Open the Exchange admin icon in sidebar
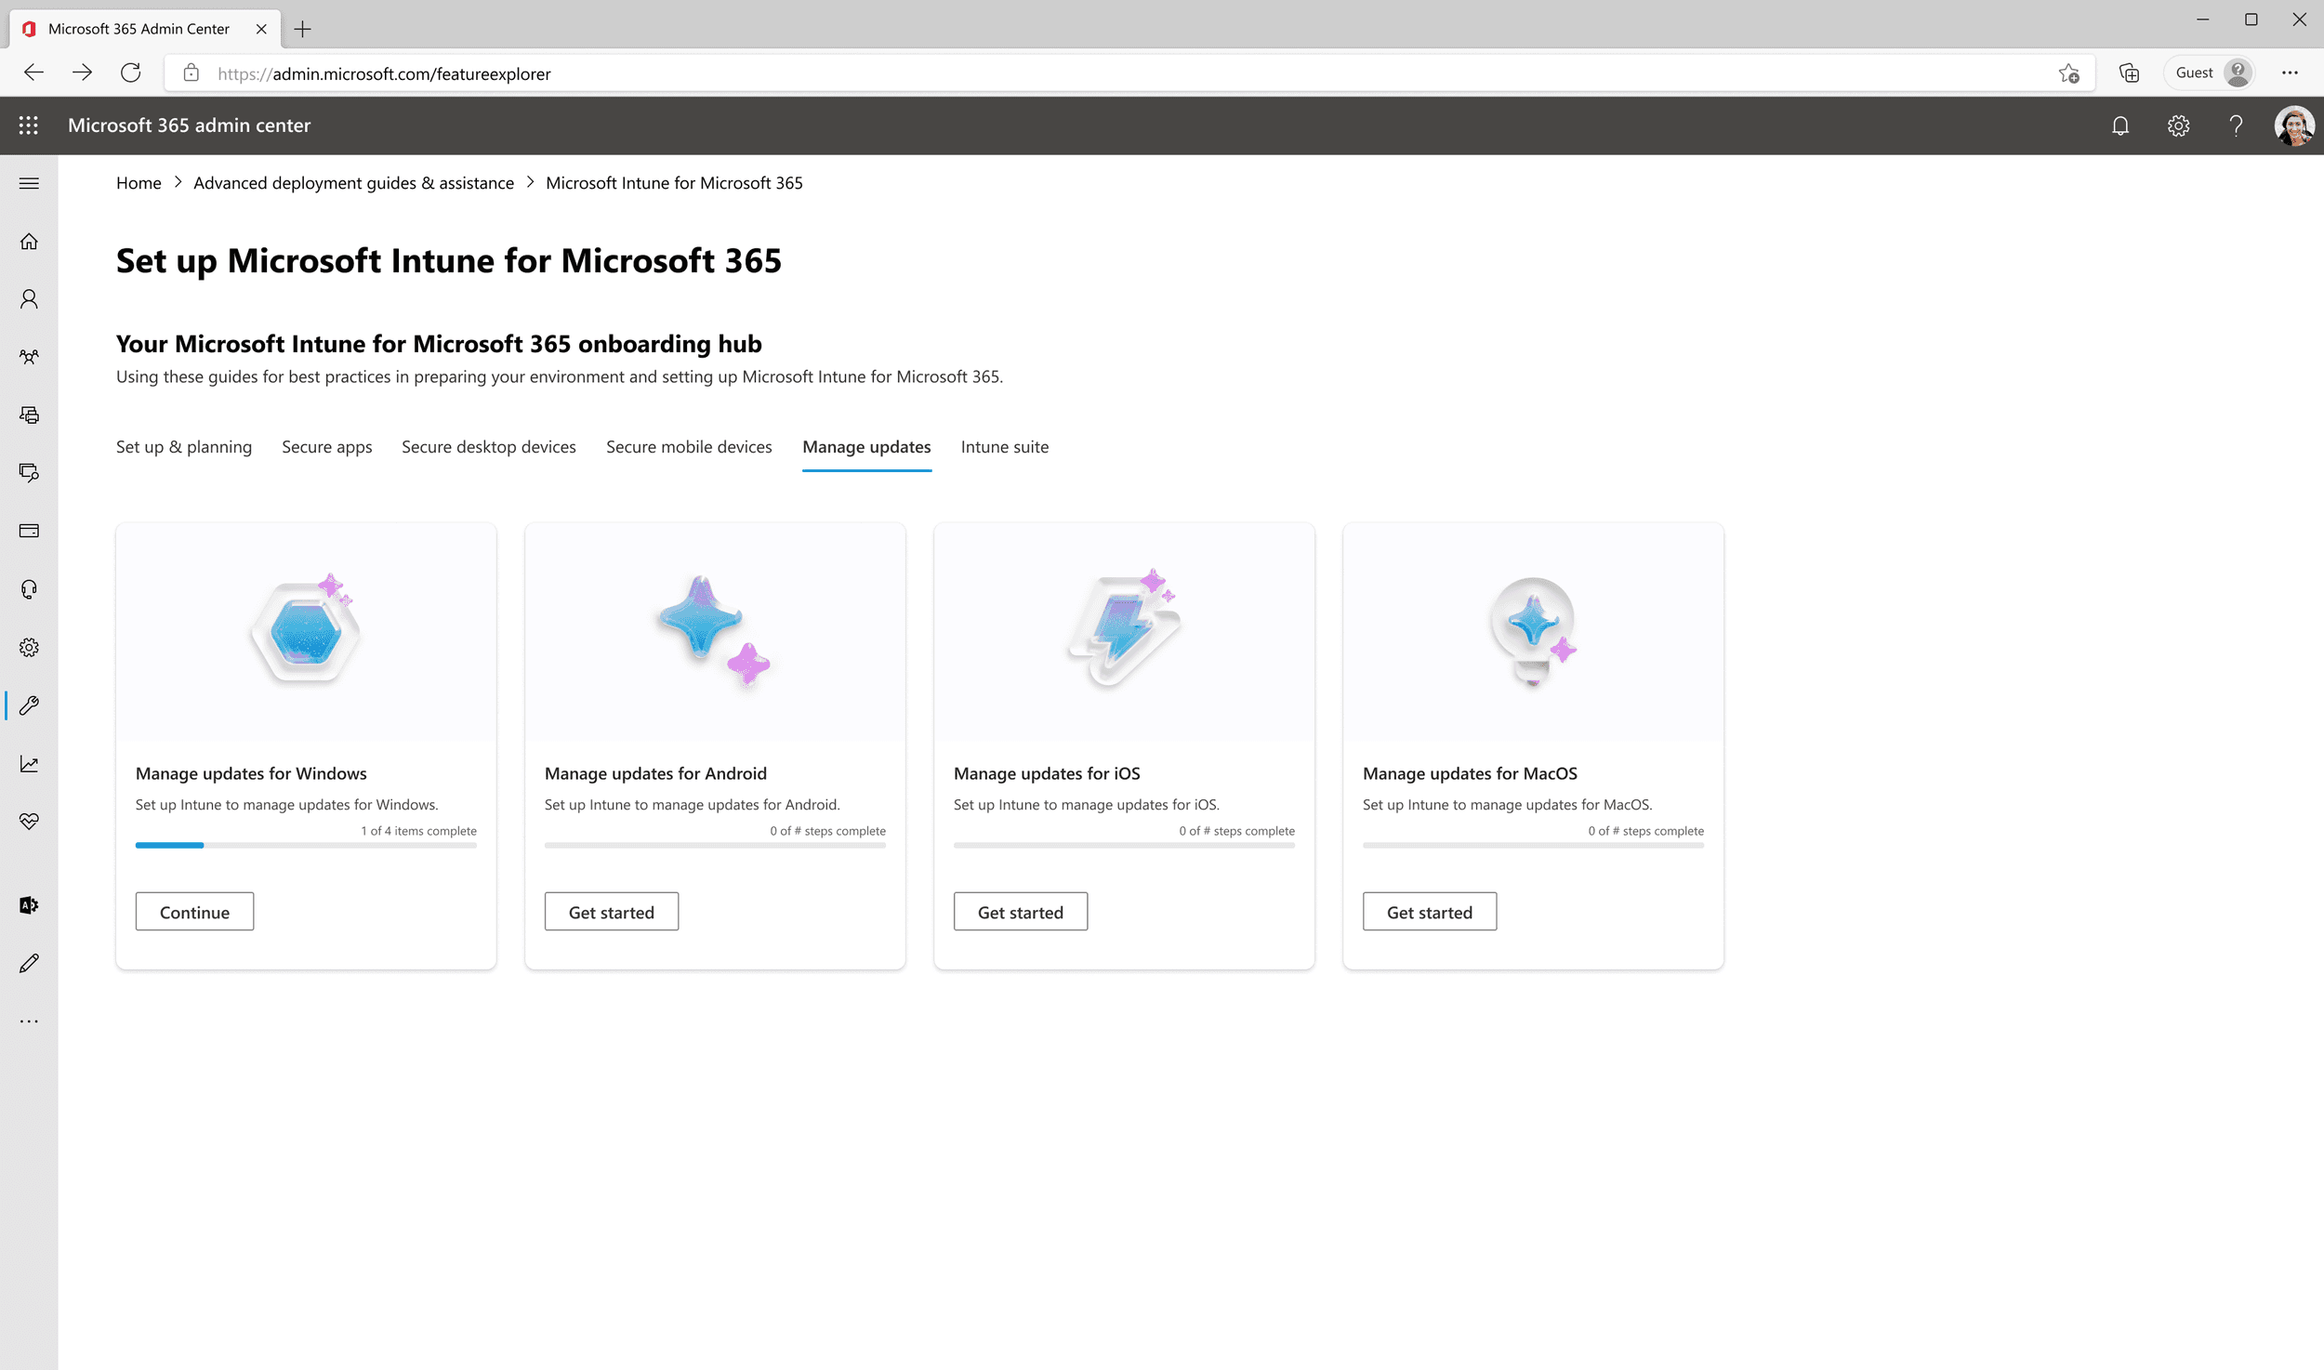The width and height of the screenshot is (2324, 1370). pos(29,905)
